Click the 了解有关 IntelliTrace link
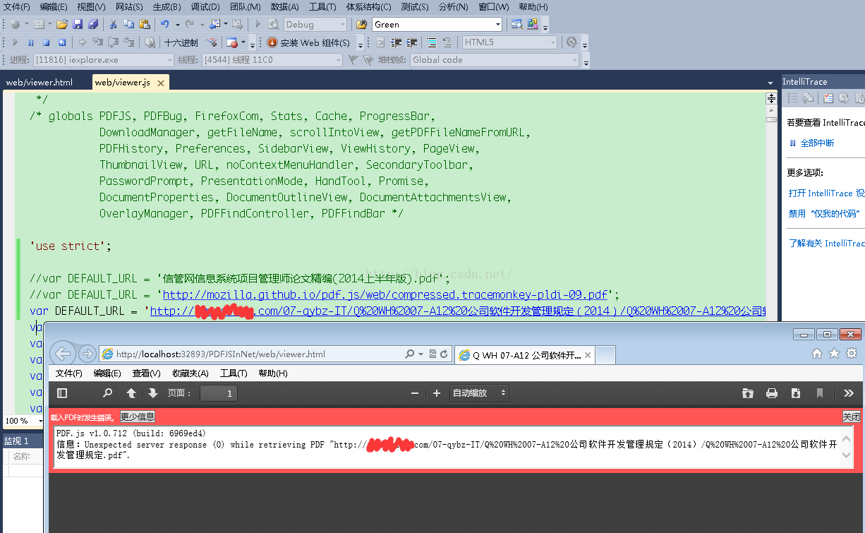Screen dimensions: 865x533 826,243
